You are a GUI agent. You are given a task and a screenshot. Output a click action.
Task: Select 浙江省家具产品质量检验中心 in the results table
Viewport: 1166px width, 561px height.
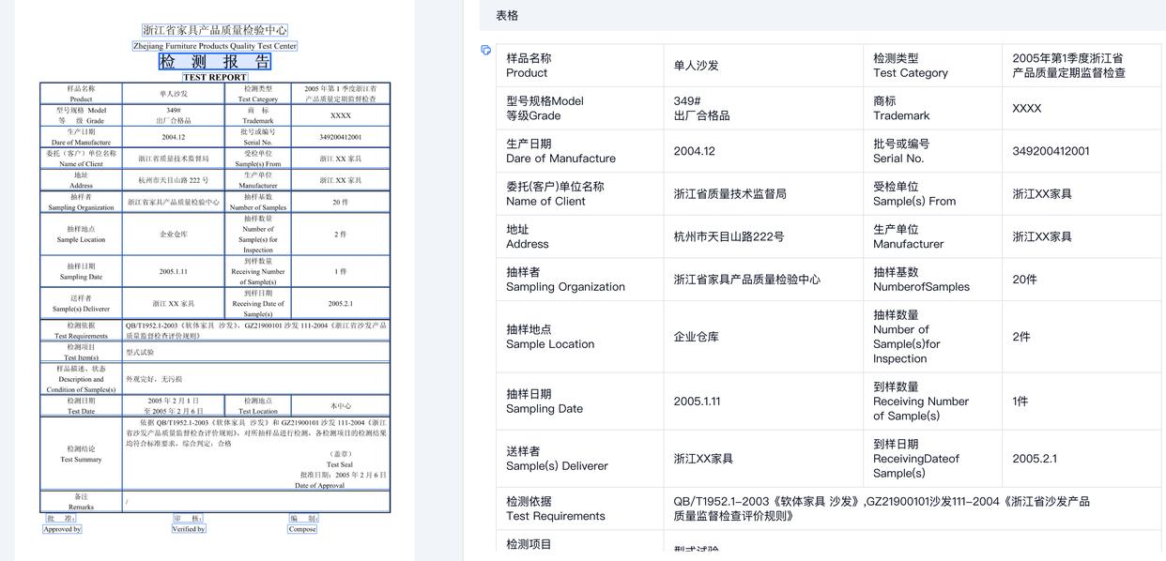click(746, 280)
